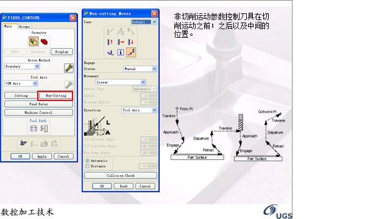Click greyed icon next to Generate icon
This screenshot has height=219, width=390.
click(34, 144)
